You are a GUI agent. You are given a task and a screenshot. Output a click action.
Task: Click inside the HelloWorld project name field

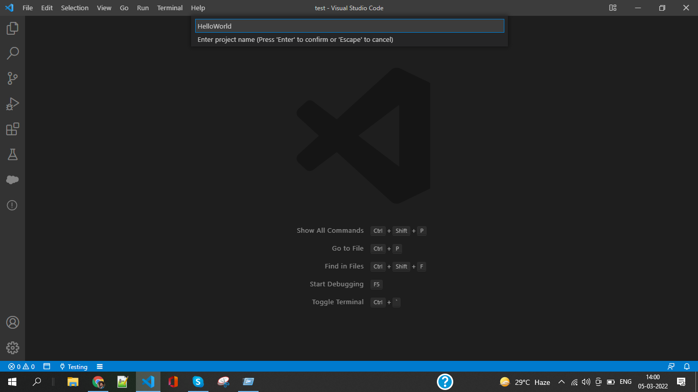(349, 26)
